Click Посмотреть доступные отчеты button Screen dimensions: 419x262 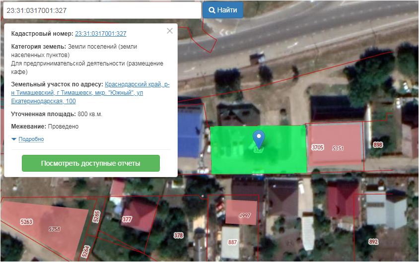tap(91, 163)
